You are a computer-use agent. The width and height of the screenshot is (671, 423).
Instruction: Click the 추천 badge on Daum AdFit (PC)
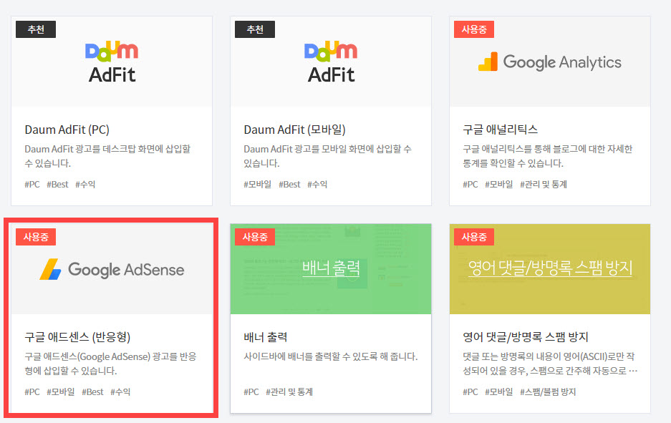click(36, 29)
